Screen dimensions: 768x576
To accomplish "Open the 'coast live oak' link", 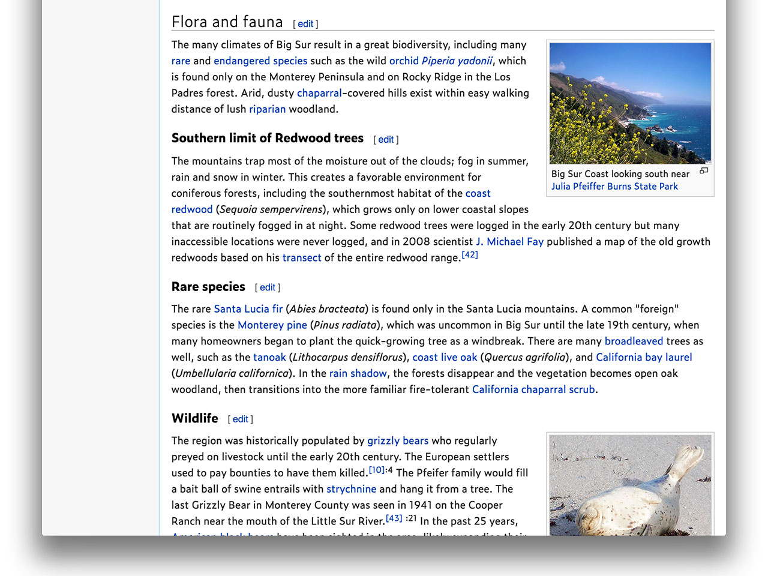I will pos(445,358).
